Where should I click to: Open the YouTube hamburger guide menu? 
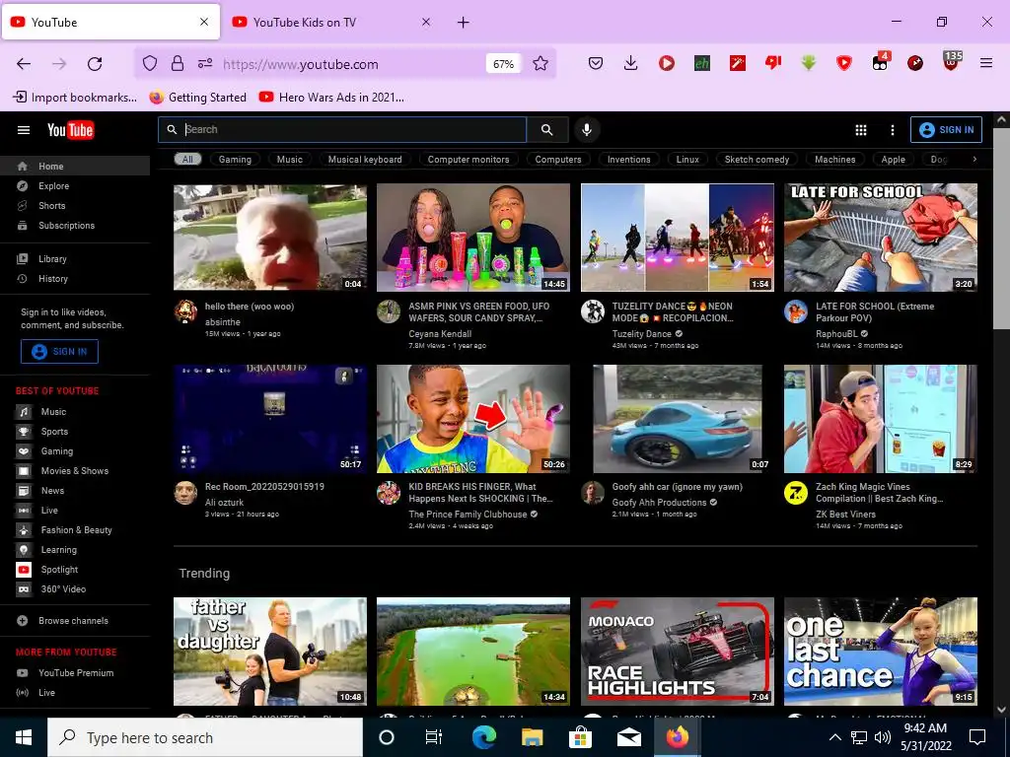(24, 130)
